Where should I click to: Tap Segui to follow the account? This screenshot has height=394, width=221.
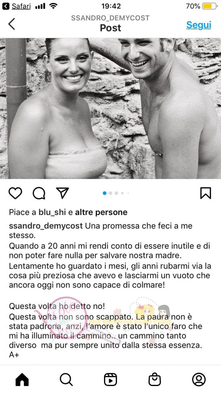click(199, 25)
